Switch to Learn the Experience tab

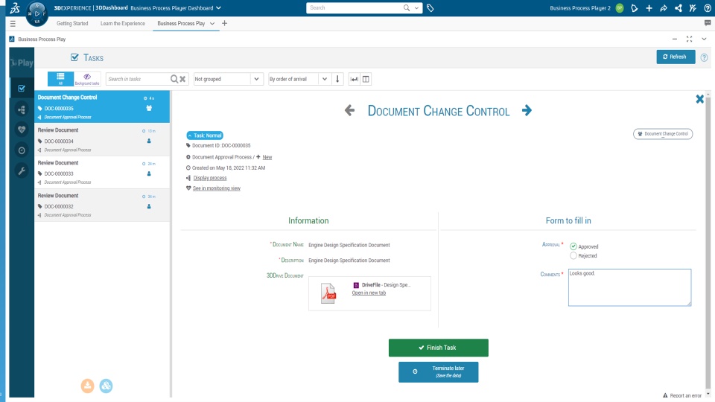coord(123,23)
